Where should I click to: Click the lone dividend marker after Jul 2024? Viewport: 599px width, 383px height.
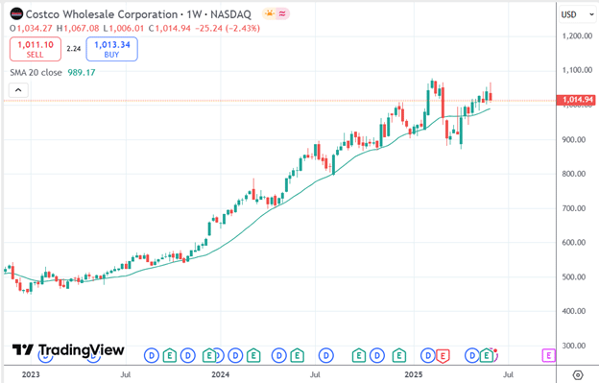click(326, 356)
